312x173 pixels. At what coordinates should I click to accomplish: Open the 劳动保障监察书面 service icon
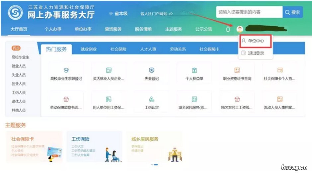tap(66, 99)
